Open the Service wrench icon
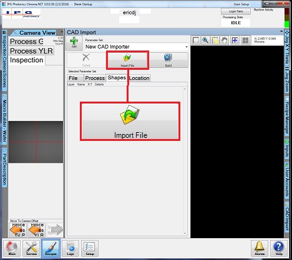Image resolution: width=292 pixels, height=260 pixels. click(31, 248)
